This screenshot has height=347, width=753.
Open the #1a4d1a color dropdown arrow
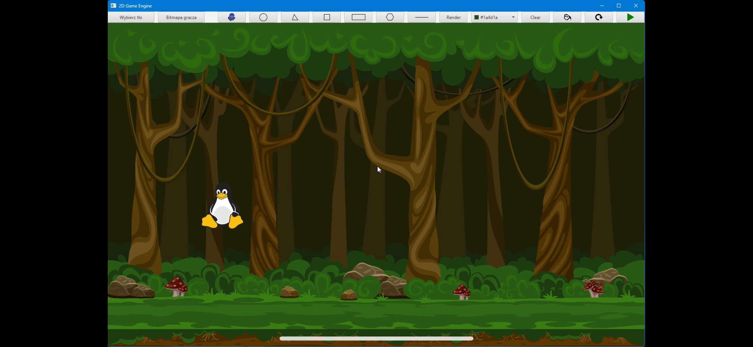click(x=513, y=17)
